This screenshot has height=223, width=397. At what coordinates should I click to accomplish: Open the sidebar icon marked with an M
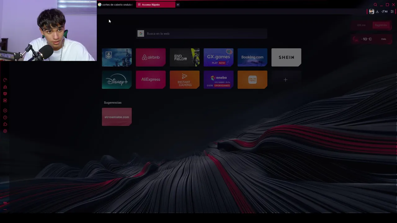pyautogui.click(x=5, y=100)
